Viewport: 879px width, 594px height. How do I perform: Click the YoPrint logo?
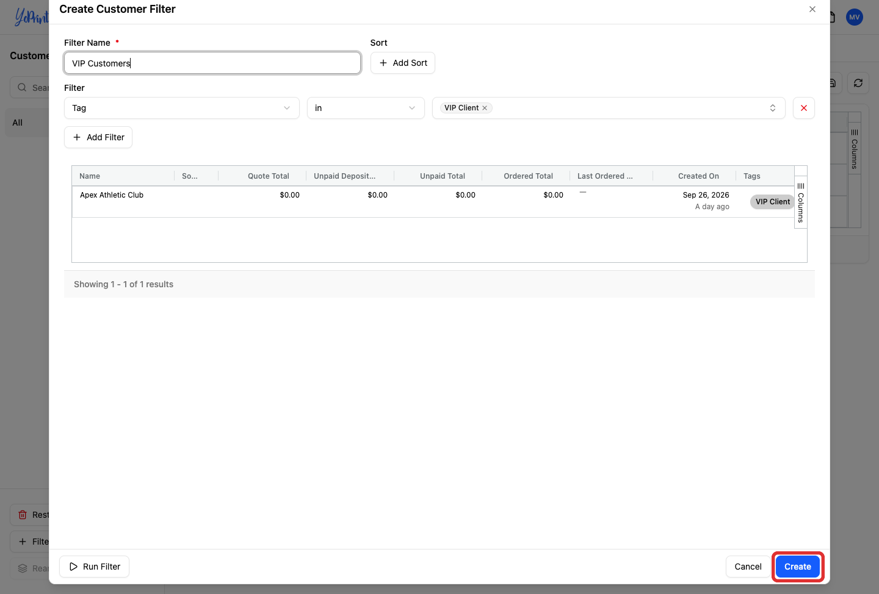tap(32, 16)
